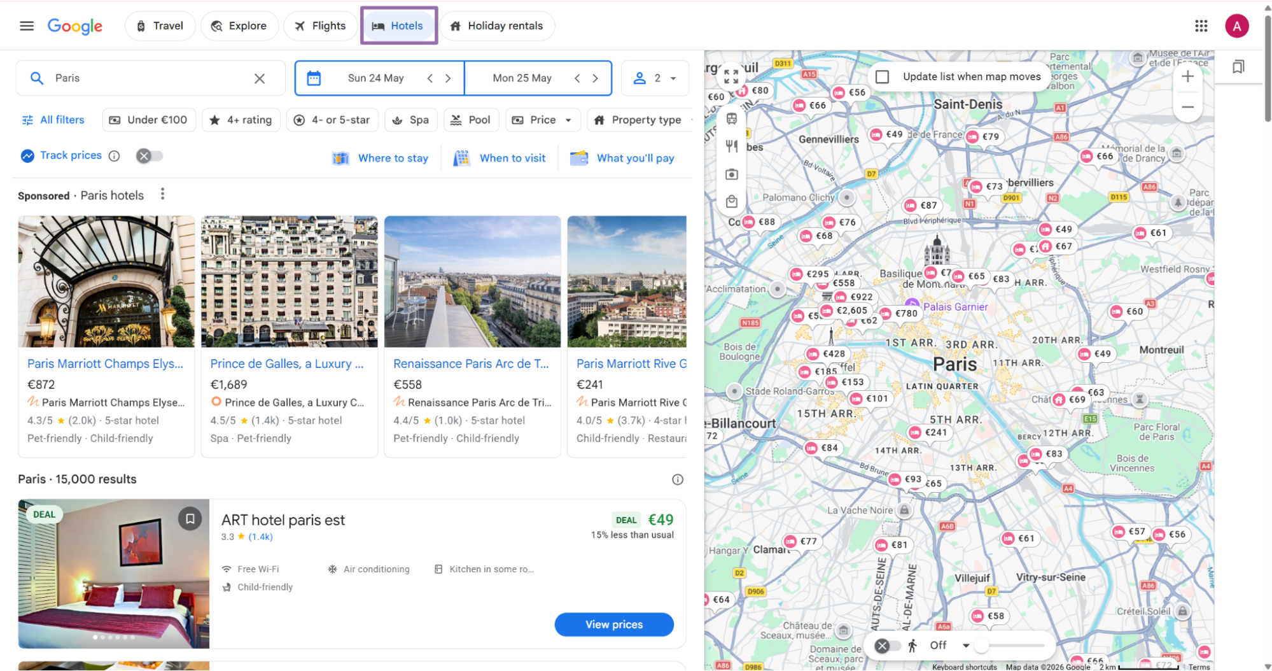The height and width of the screenshot is (671, 1272).
Task: Open All filters panel
Action: (53, 120)
